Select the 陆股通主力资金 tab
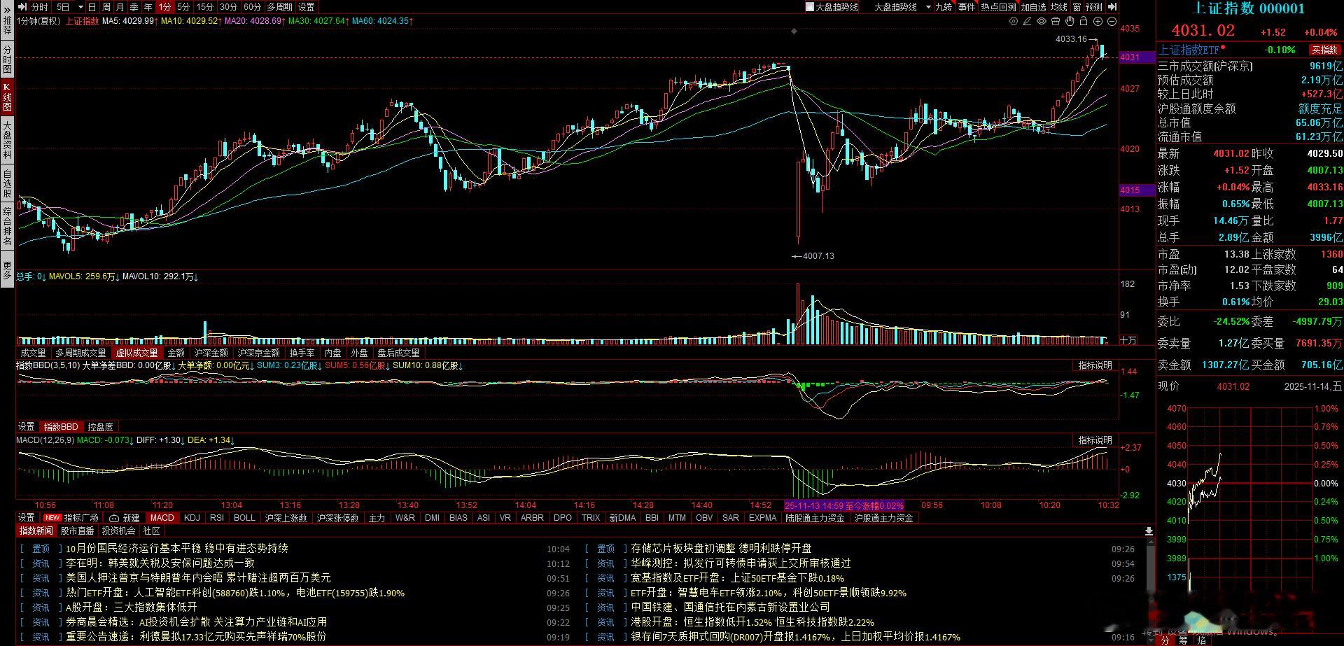Image resolution: width=1344 pixels, height=646 pixels. pyautogui.click(x=815, y=518)
